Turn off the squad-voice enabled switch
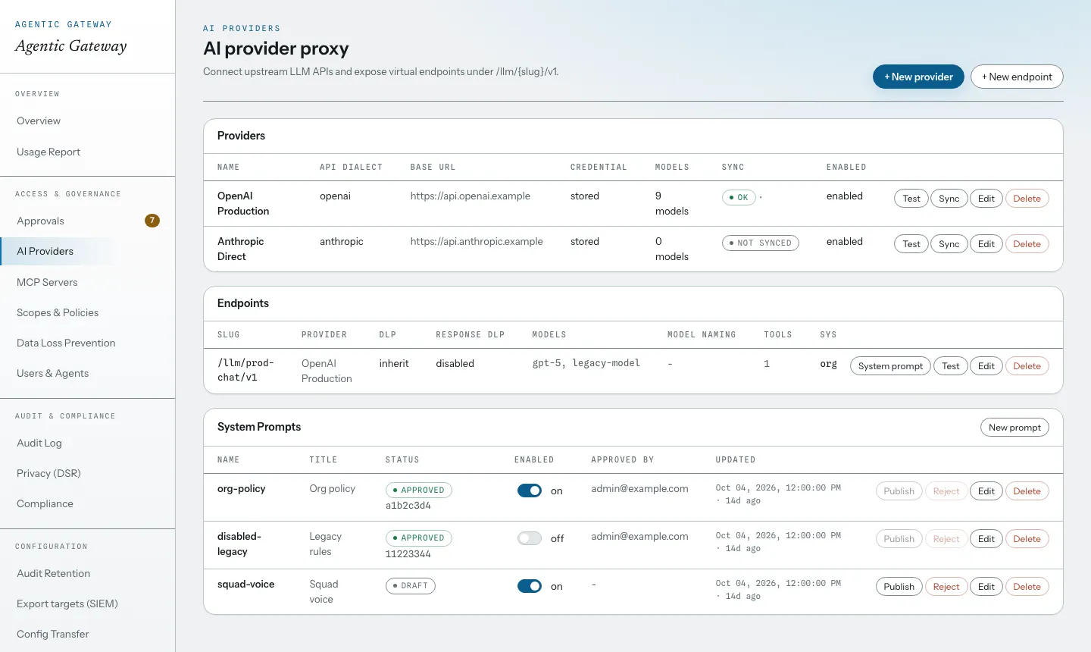 coord(530,586)
